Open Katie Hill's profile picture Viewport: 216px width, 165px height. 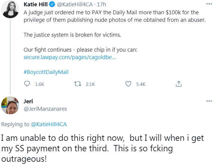click(x=10, y=9)
